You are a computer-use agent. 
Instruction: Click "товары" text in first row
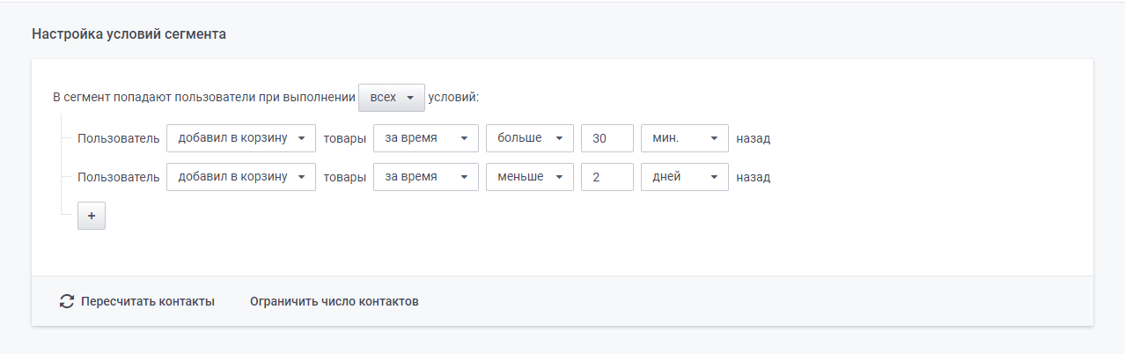(345, 138)
